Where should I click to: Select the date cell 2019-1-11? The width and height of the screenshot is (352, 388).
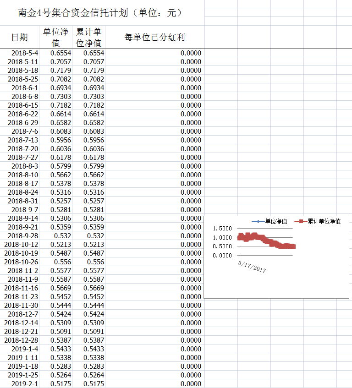(20, 358)
